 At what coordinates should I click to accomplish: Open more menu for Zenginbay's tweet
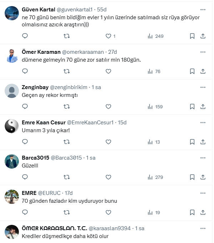pos(203,87)
